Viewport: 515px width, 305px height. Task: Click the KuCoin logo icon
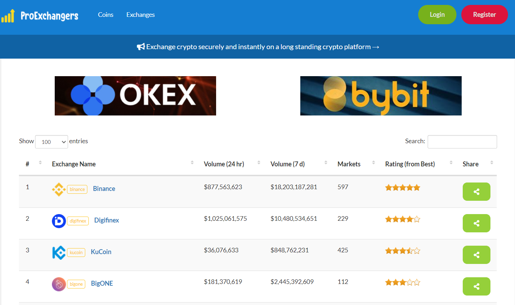coord(59,253)
